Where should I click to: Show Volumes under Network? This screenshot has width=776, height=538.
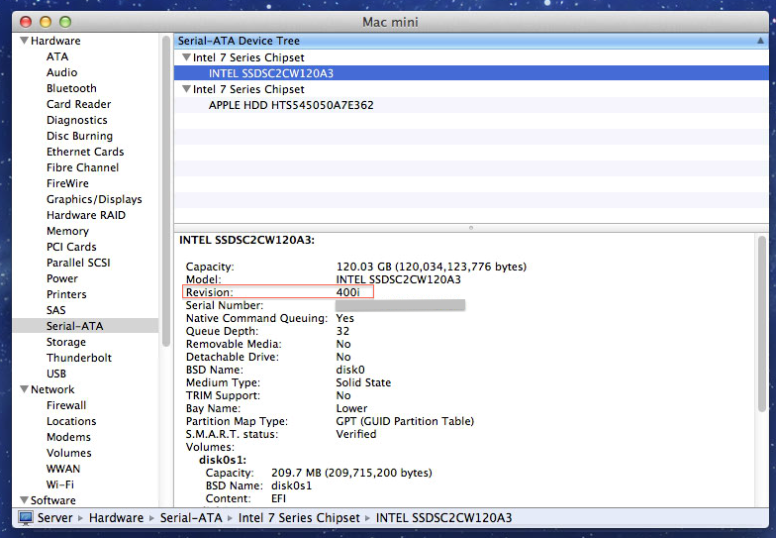(x=69, y=453)
